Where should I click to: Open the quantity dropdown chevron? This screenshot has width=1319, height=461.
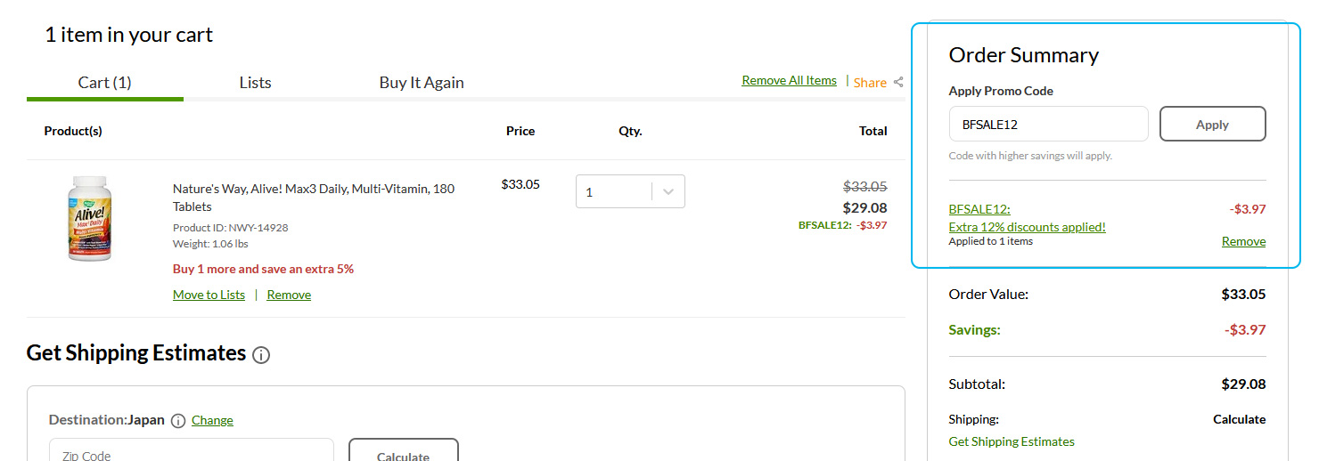668,191
